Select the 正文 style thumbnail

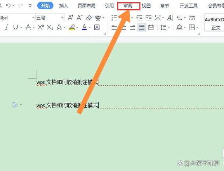pos(214,22)
